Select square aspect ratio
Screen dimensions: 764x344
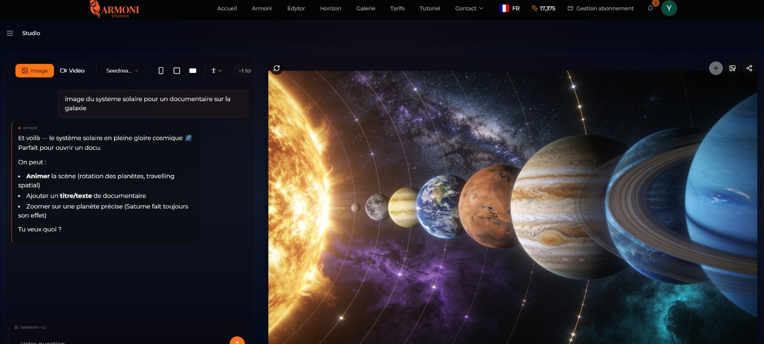[x=177, y=71]
